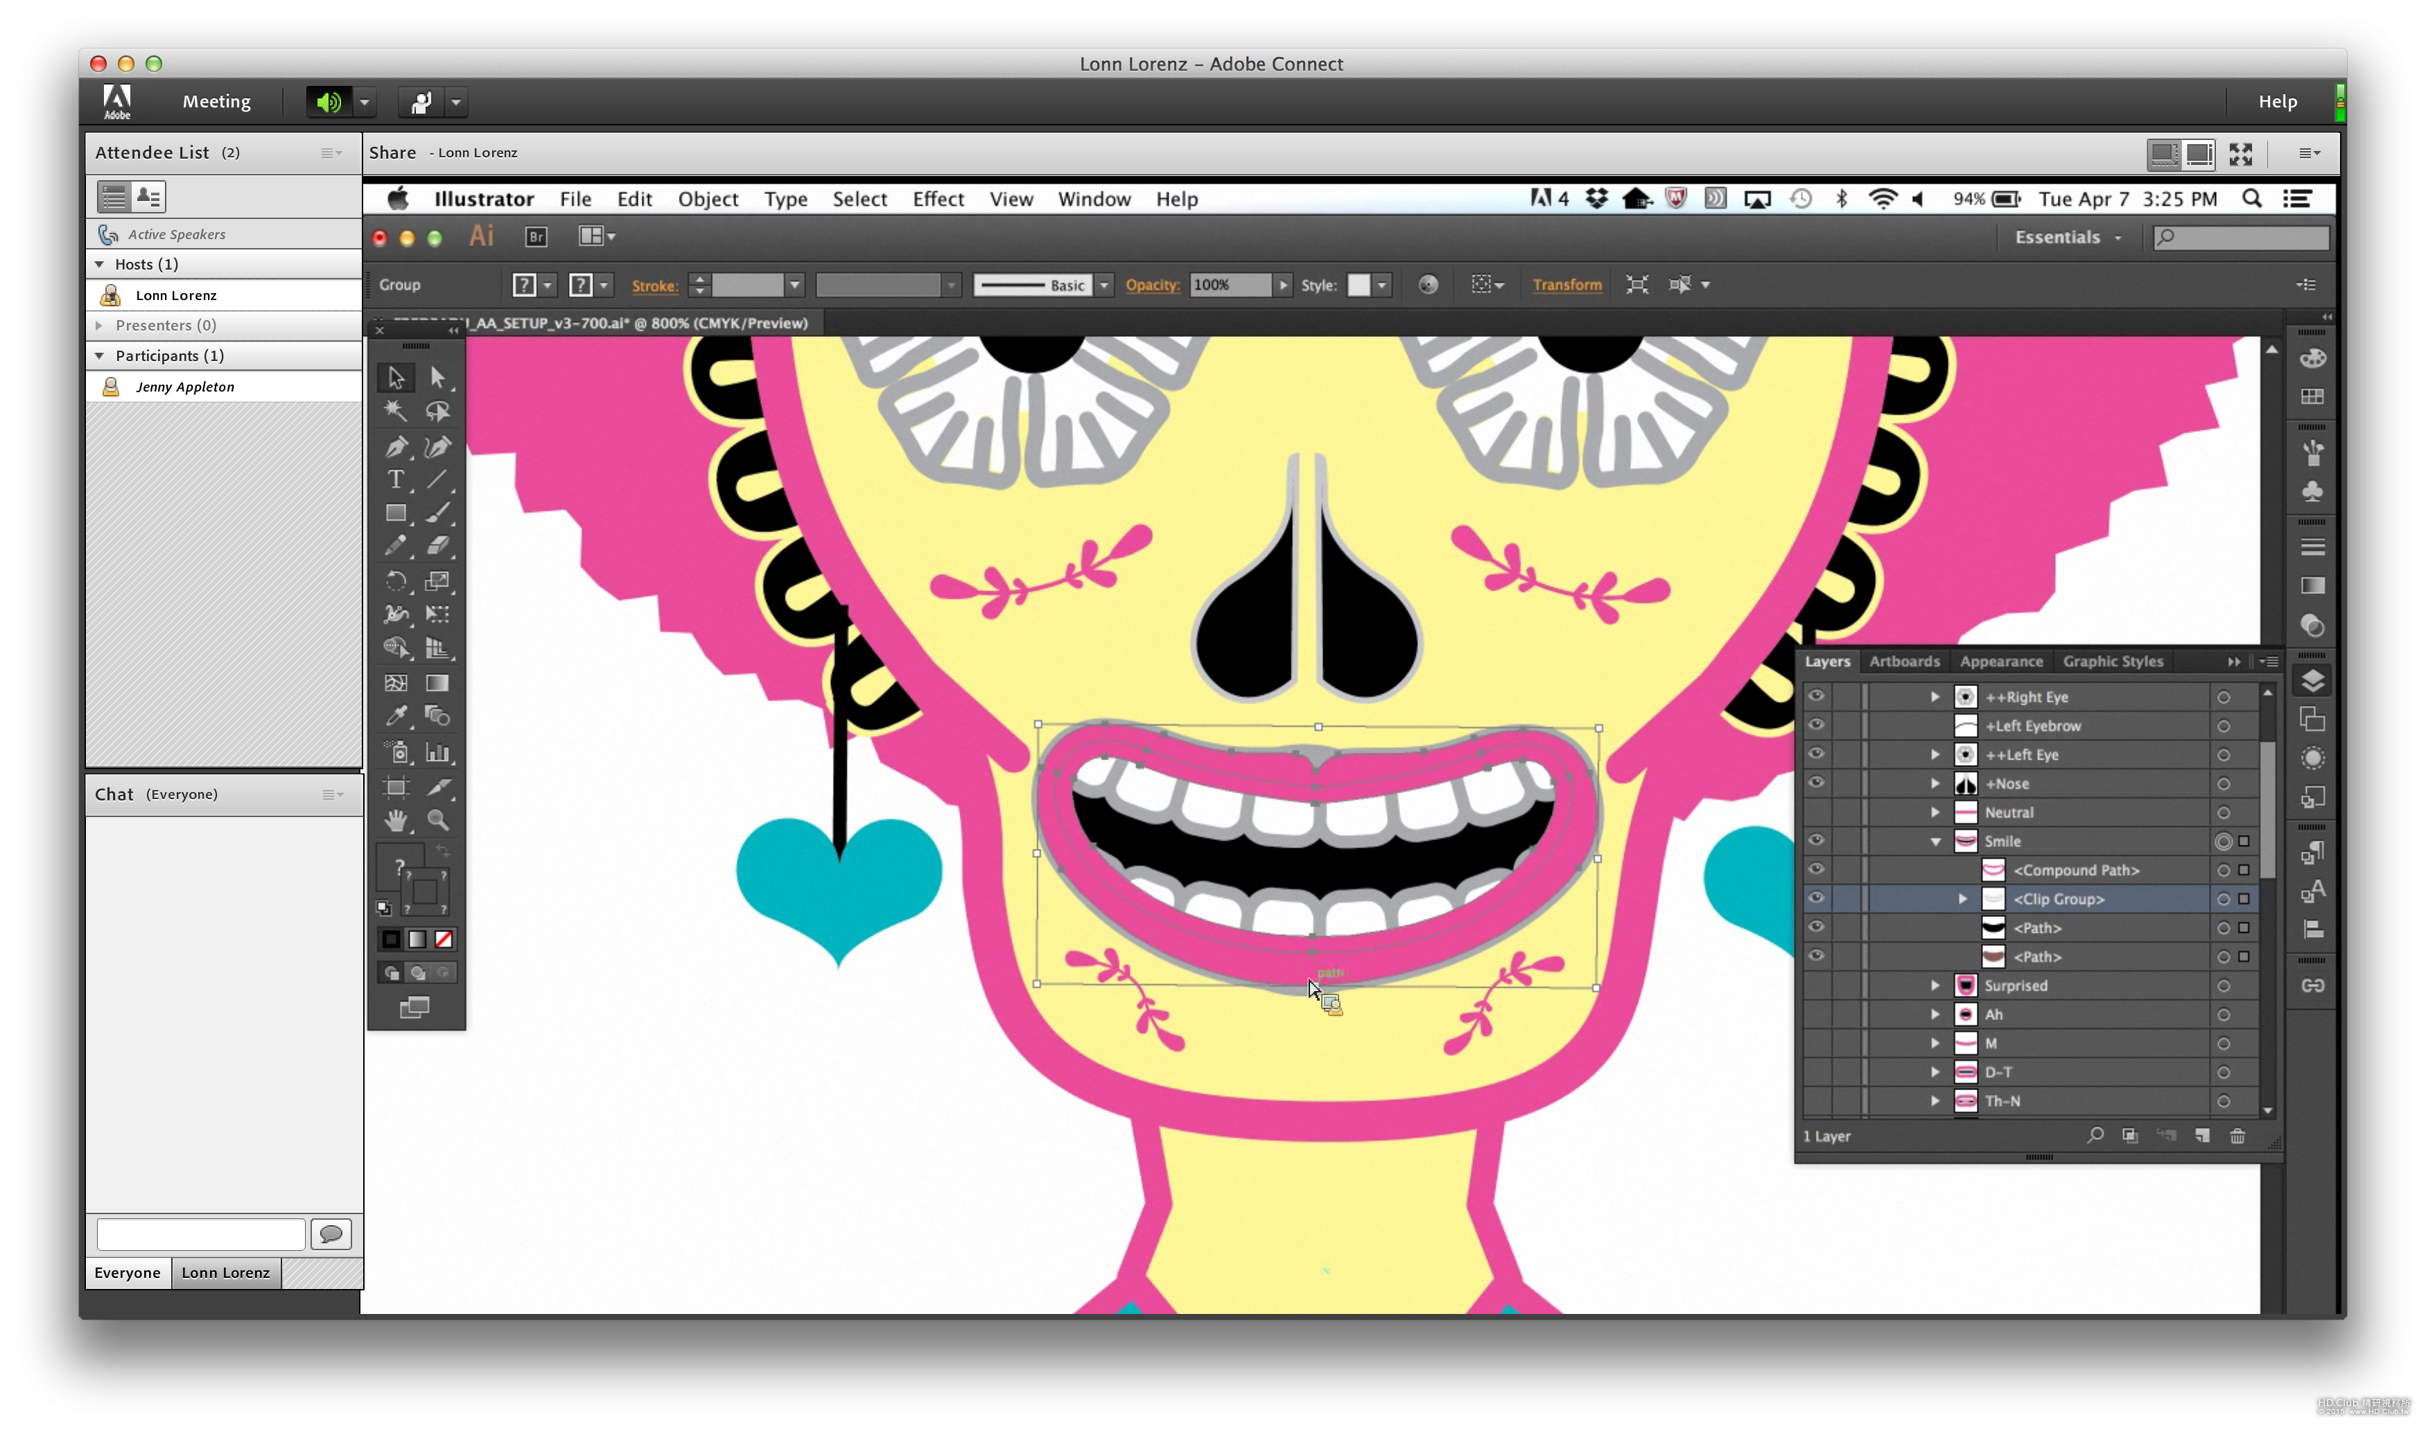Set None fill with red slash swatch
The image size is (2426, 1429).
pyautogui.click(x=443, y=939)
